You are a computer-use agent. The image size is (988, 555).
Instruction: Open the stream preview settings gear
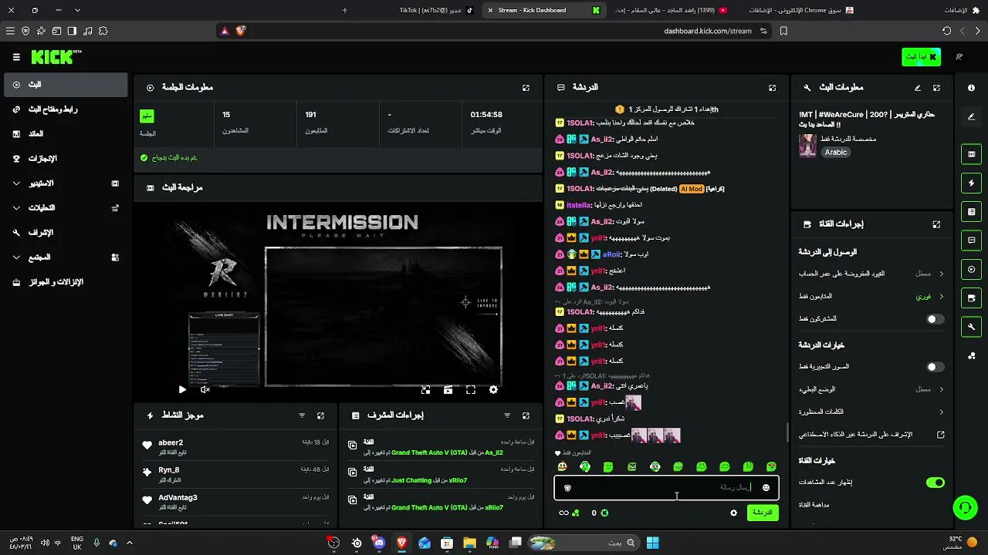493,390
